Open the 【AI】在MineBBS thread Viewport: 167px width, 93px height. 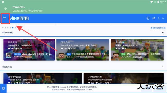[144, 54]
